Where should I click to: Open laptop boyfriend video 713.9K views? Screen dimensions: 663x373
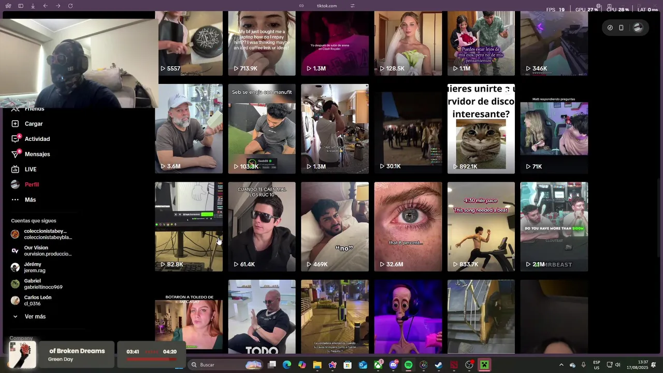pyautogui.click(x=262, y=44)
